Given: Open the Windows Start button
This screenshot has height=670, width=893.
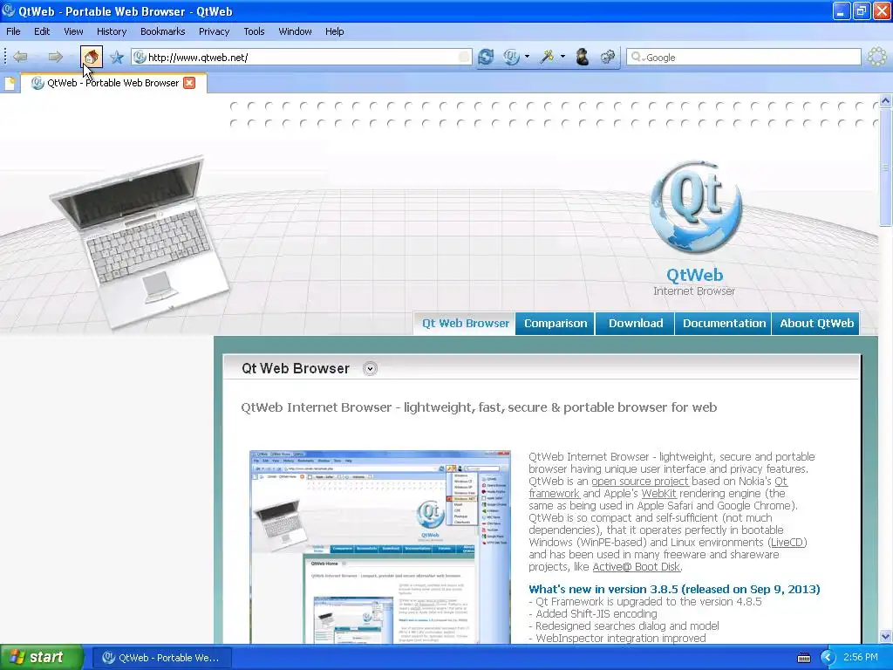Looking at the screenshot, I should coord(41,658).
